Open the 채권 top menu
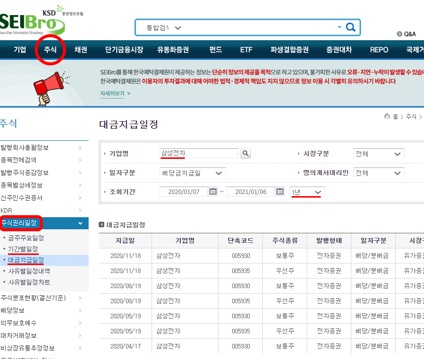Image resolution: width=424 pixels, height=359 pixels. pyautogui.click(x=81, y=50)
